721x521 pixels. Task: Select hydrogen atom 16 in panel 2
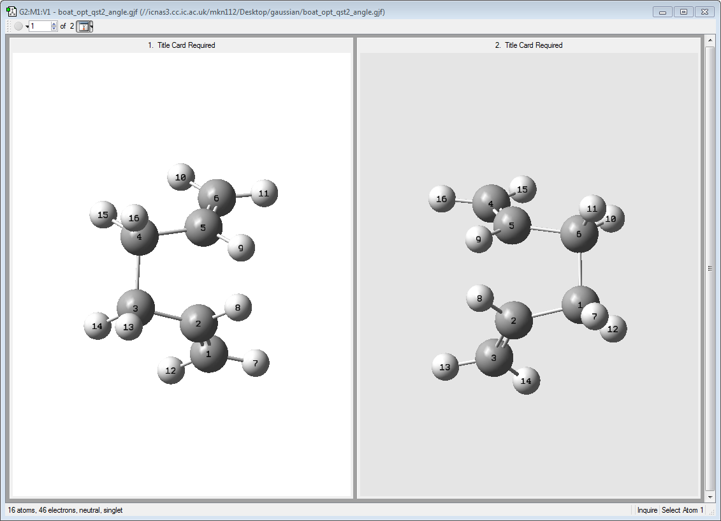(441, 199)
